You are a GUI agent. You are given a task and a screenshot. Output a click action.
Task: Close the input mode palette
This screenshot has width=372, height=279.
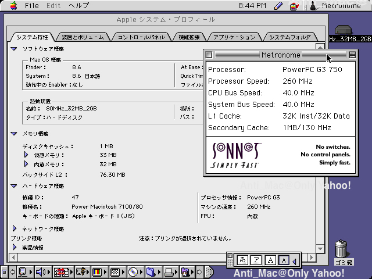click(x=230, y=256)
